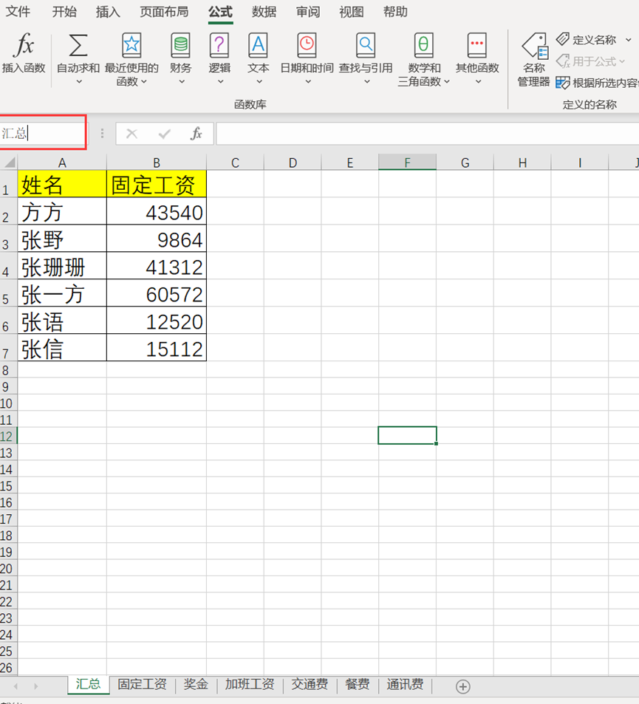639x704 pixels.
Task: Switch to the Page Layout (页面布局) tab
Action: (x=164, y=12)
